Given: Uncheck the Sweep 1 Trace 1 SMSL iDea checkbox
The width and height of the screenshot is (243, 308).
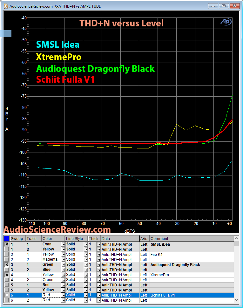Looking at the screenshot, I should [x=7, y=244].
